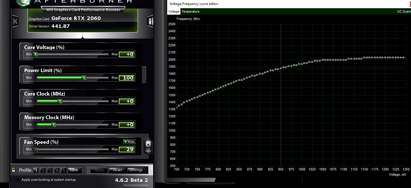Select profile slot 2

(x=43, y=170)
